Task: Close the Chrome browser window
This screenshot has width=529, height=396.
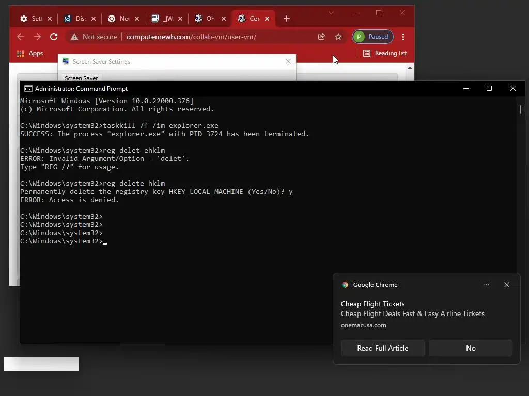Action: point(402,13)
